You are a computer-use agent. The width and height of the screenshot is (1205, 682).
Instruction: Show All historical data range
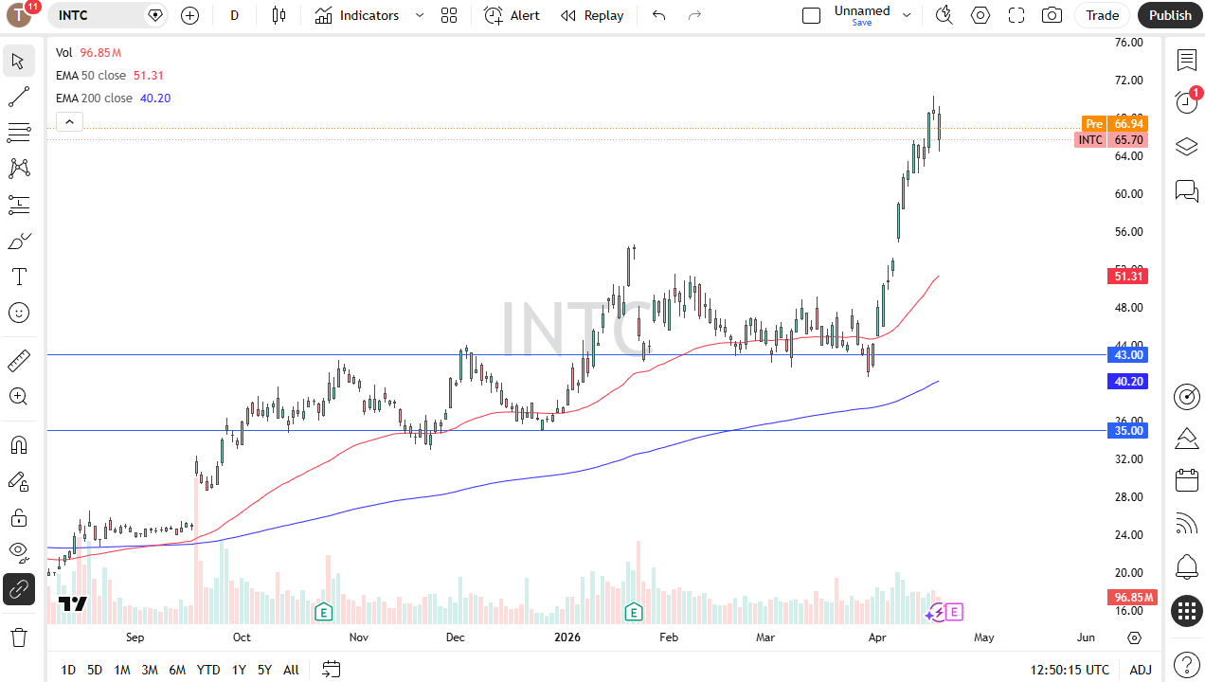[291, 670]
